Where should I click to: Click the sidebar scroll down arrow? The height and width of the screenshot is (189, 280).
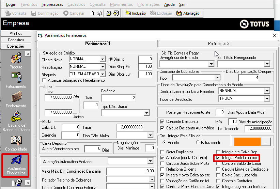pos(28,183)
